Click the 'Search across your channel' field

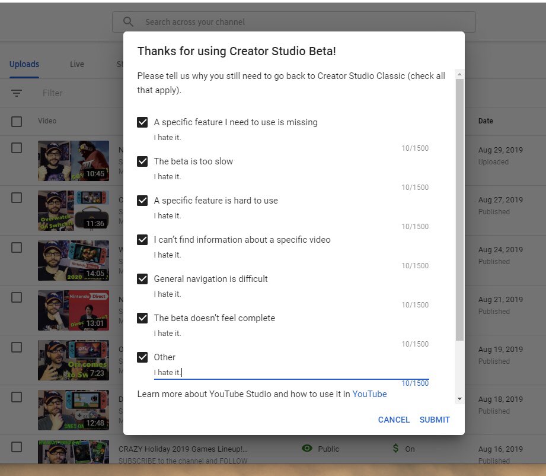pos(294,22)
